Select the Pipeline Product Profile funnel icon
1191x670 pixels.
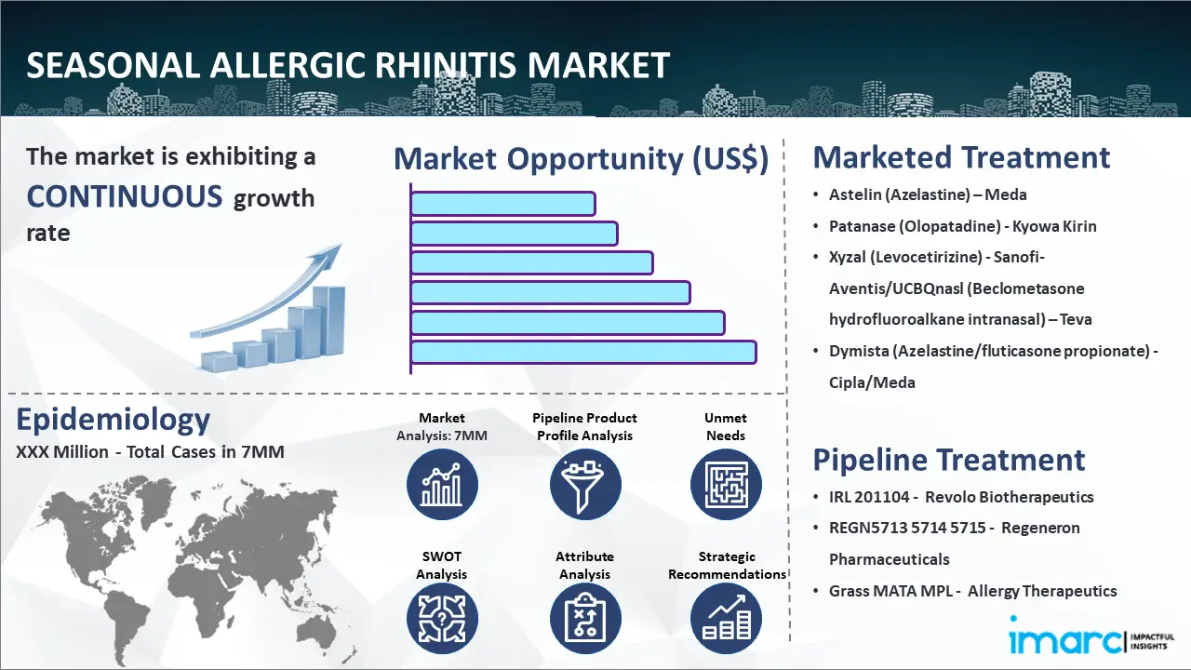[x=585, y=485]
